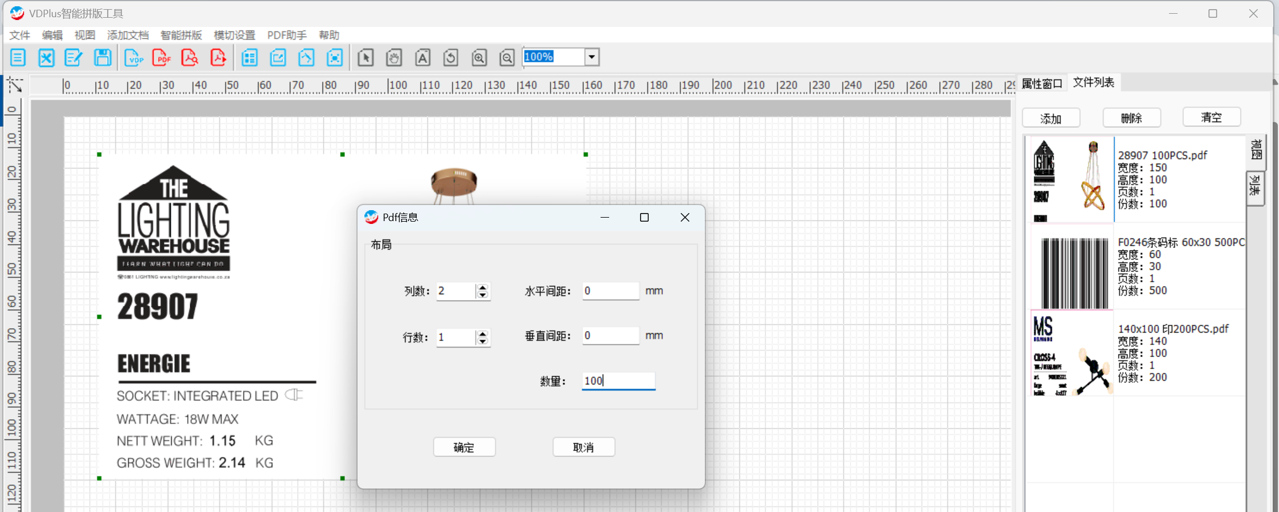Click the zoom out magnifier icon
Viewport: 1279px width, 512px height.
coord(507,57)
